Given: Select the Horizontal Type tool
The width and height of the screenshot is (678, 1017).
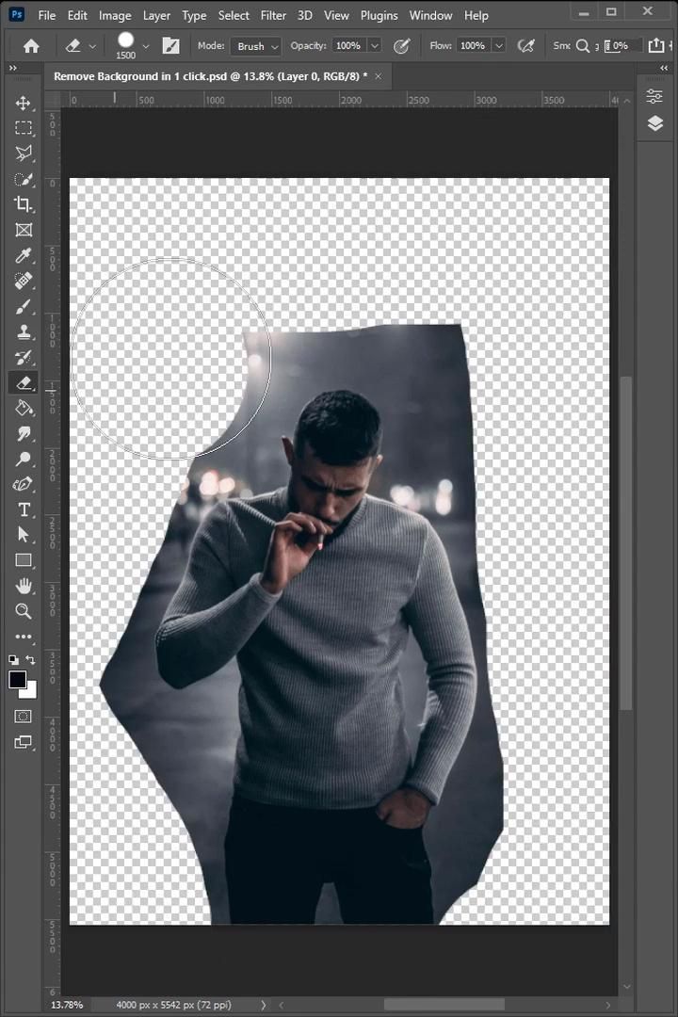Looking at the screenshot, I should click(x=24, y=509).
